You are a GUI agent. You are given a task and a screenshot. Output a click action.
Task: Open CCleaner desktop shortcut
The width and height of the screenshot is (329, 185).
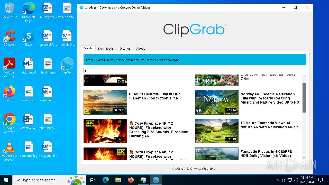pos(10,39)
